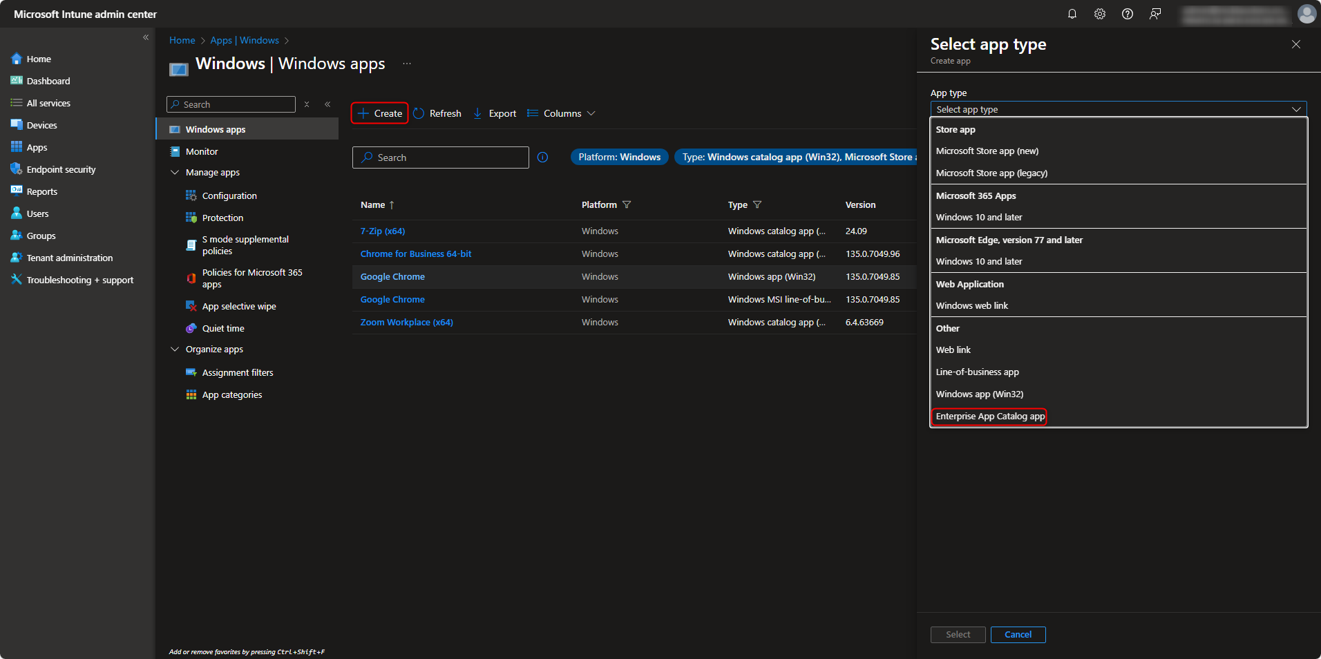Screen dimensions: 1321x659
Task: Collapse the Organize apps section
Action: 175,350
